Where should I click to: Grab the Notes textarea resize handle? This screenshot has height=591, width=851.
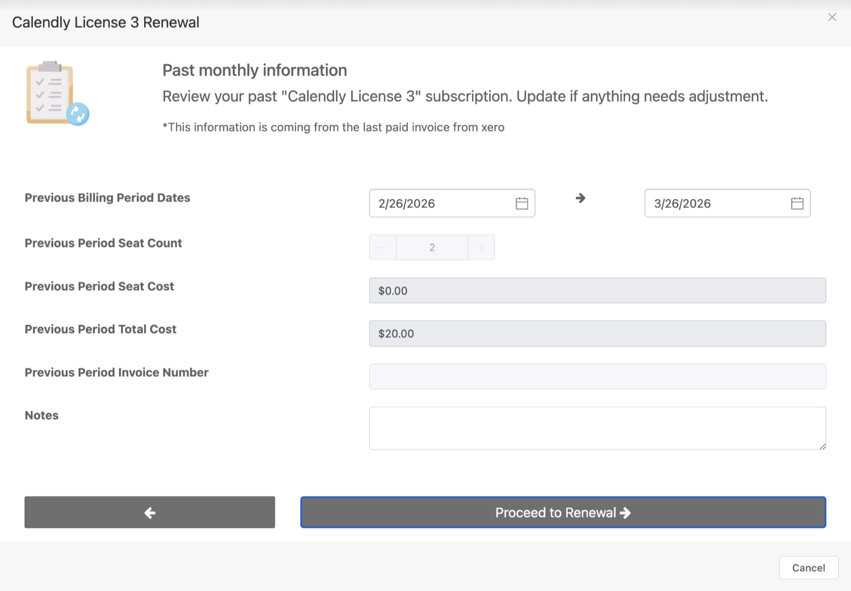click(x=822, y=446)
